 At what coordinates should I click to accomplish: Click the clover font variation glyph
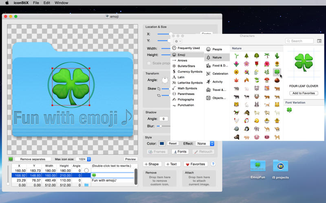coord(289,110)
